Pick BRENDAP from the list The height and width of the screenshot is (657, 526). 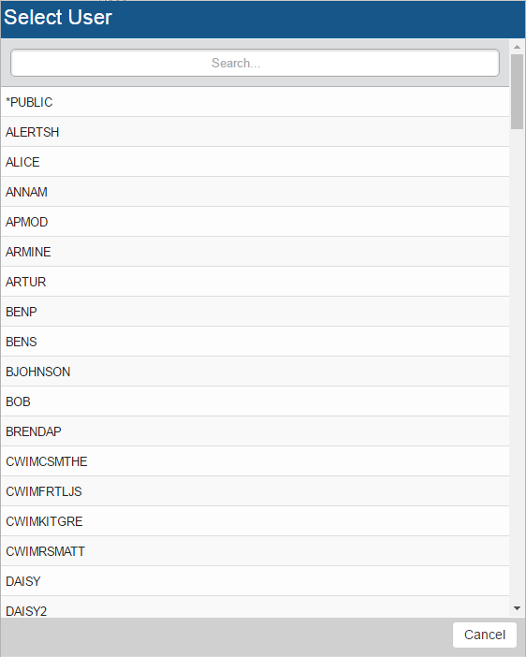[x=255, y=431]
